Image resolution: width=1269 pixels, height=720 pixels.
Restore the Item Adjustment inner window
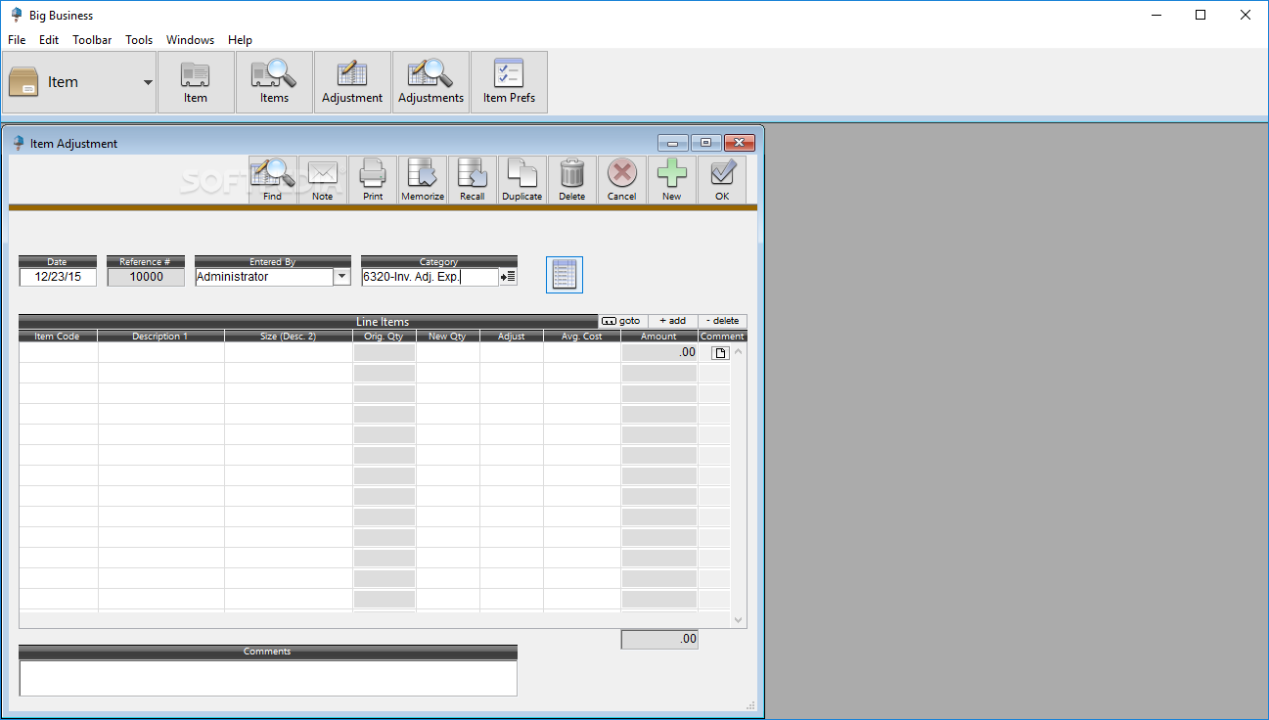[705, 143]
